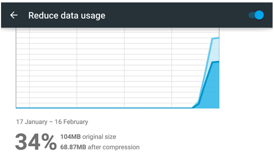
Task: Click the dash between the two dates
Action: (x=50, y=122)
